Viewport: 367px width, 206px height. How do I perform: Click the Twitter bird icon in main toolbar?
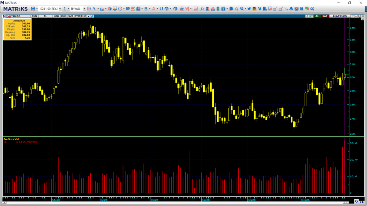pyautogui.click(x=248, y=9)
